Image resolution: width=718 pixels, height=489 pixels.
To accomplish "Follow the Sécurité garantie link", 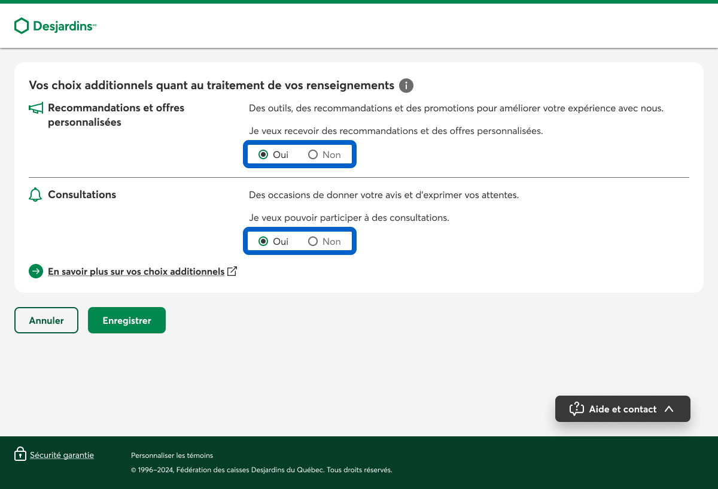I will pos(62,455).
